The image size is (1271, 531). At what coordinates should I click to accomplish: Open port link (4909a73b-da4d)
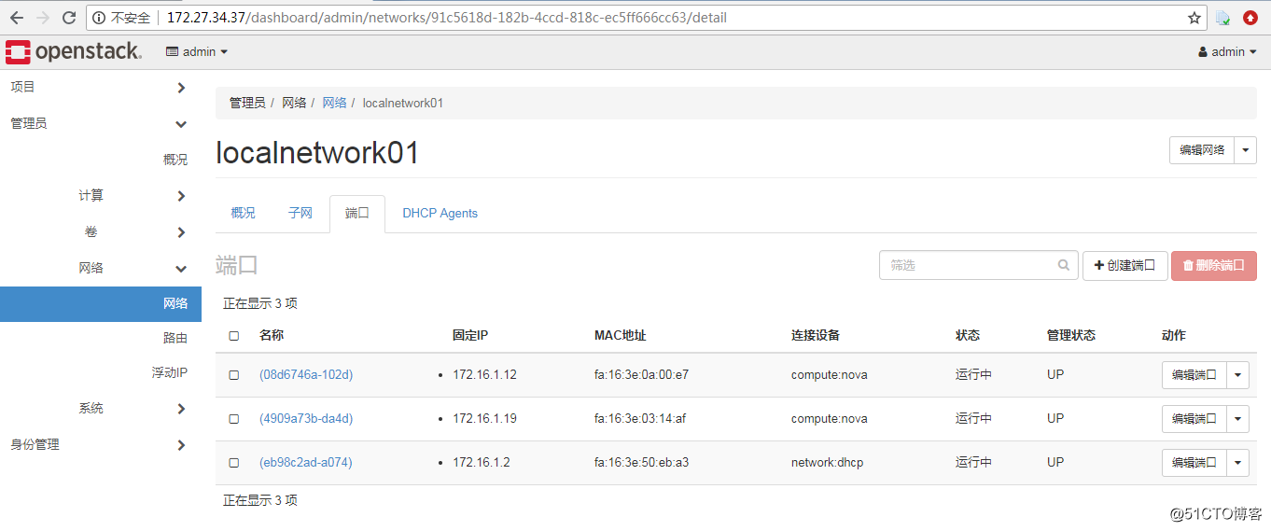[x=306, y=419]
